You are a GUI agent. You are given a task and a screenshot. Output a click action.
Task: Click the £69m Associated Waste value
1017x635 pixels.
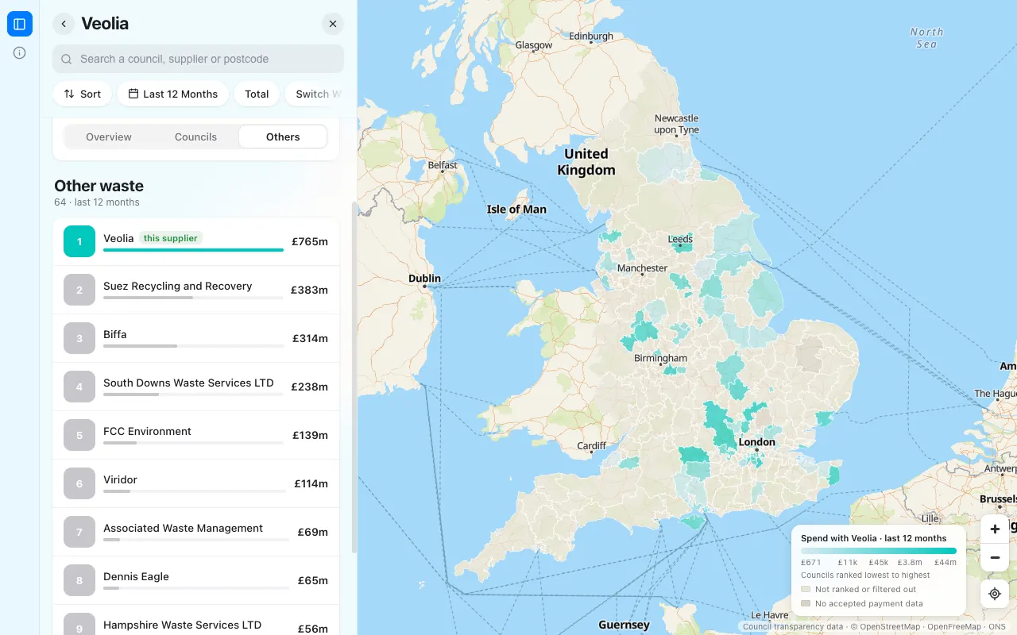tap(313, 532)
